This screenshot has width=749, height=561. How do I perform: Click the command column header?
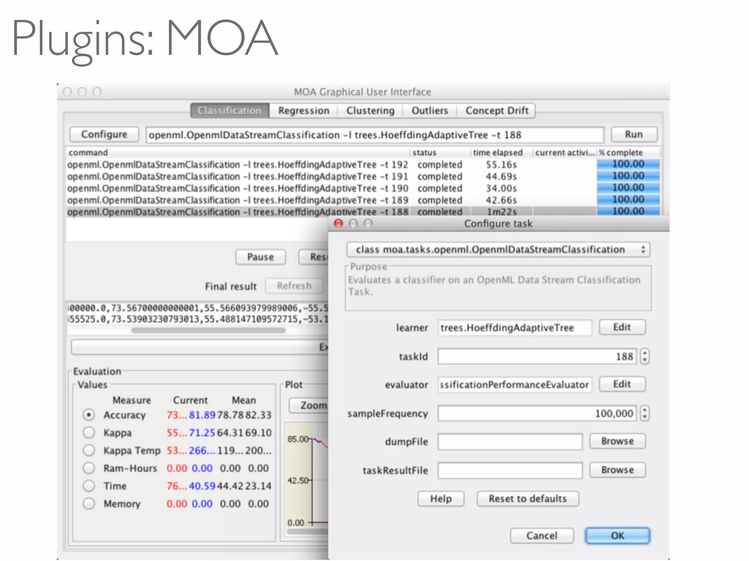[238, 153]
